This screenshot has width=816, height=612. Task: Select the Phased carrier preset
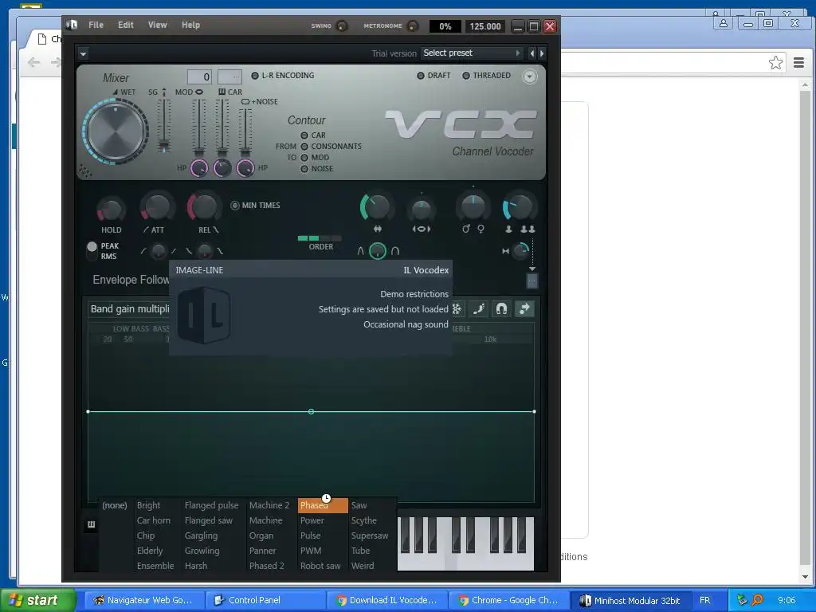click(x=323, y=505)
